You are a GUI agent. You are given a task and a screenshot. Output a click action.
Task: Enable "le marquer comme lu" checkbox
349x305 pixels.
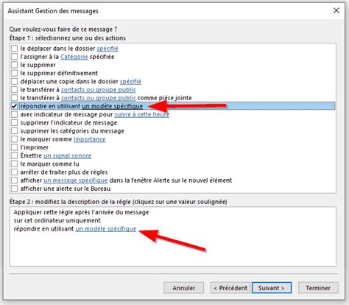[14, 164]
